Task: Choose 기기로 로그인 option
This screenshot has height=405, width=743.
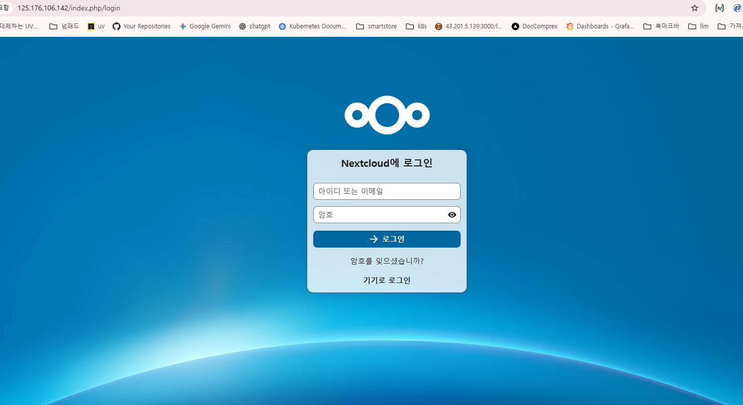Action: [387, 280]
